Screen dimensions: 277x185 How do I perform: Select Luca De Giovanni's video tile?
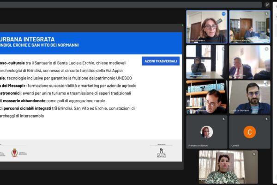point(250,97)
